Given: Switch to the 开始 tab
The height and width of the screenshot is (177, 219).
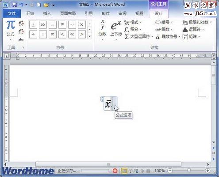Looking at the screenshot, I should [x=30, y=14].
